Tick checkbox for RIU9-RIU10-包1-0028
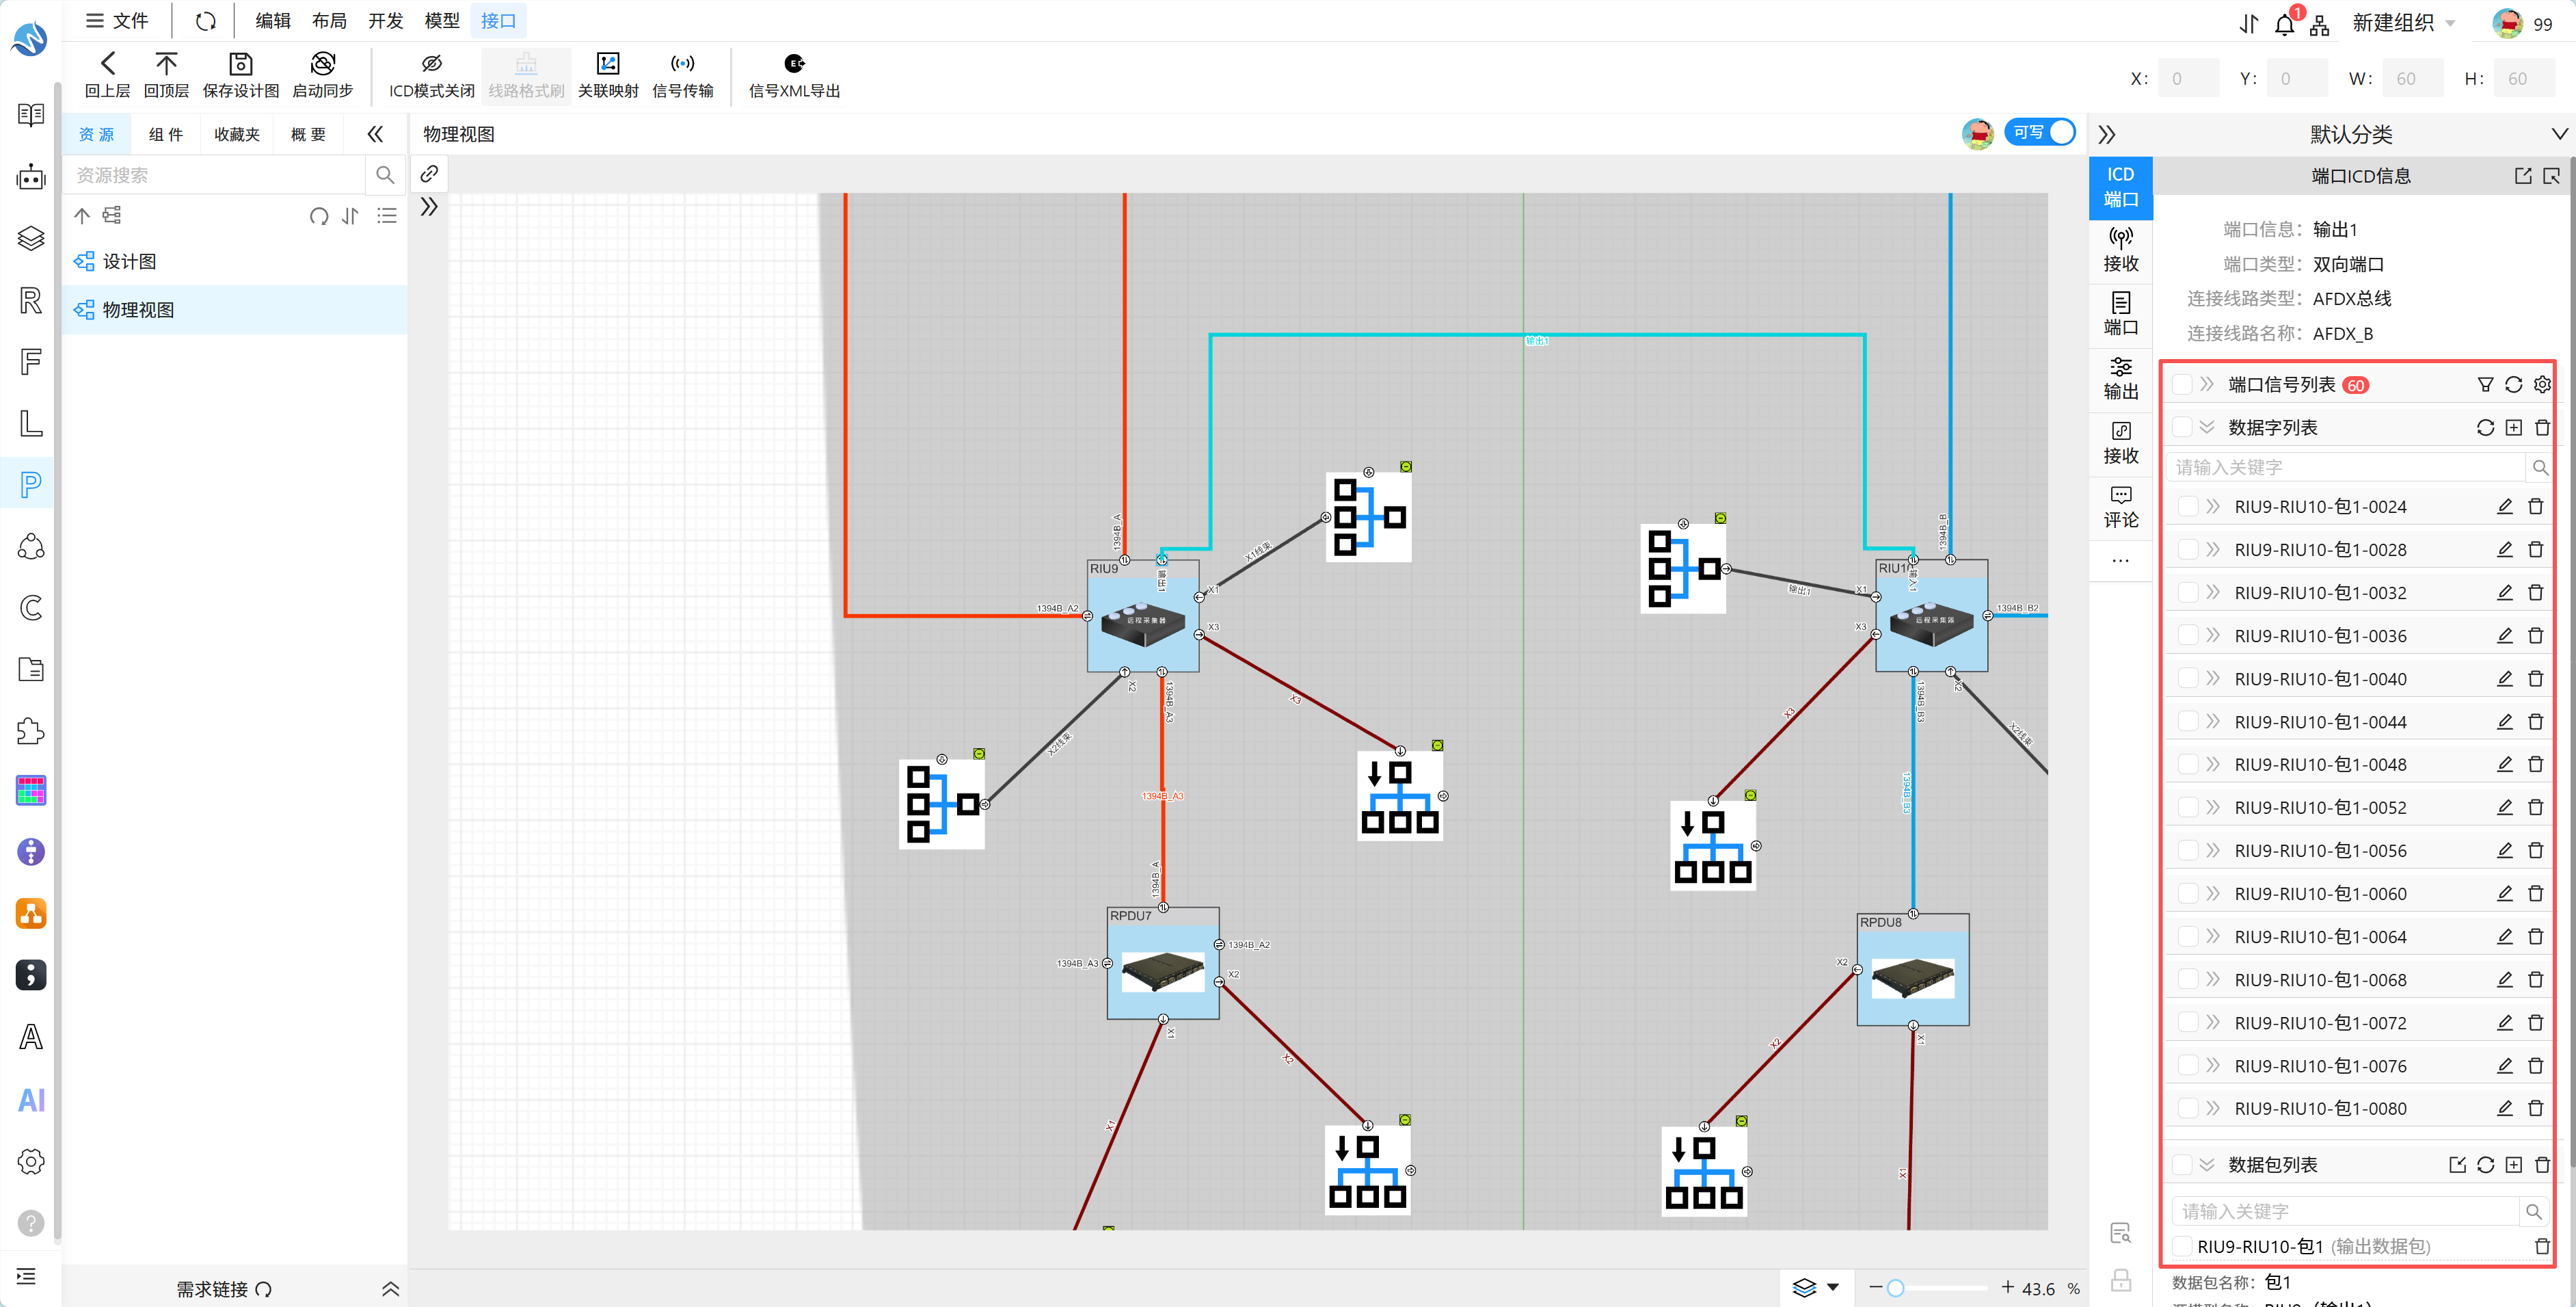Viewport: 2576px width, 1307px height. point(2188,551)
